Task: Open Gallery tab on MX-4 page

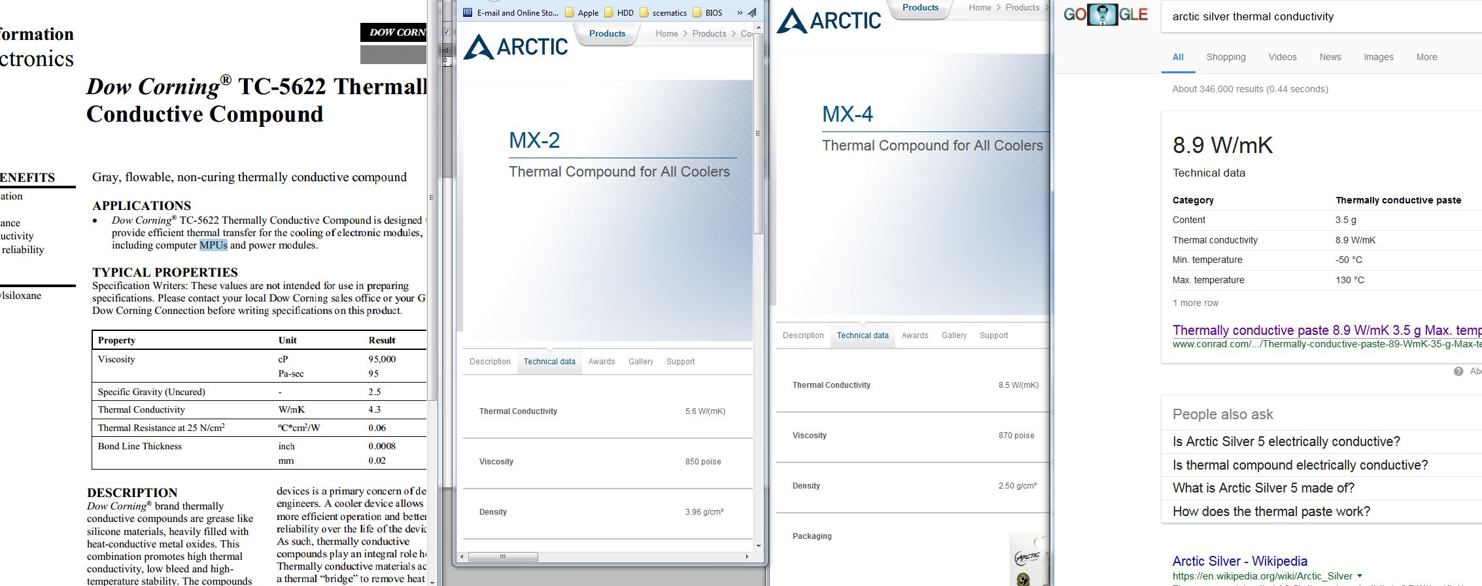Action: pyautogui.click(x=954, y=336)
